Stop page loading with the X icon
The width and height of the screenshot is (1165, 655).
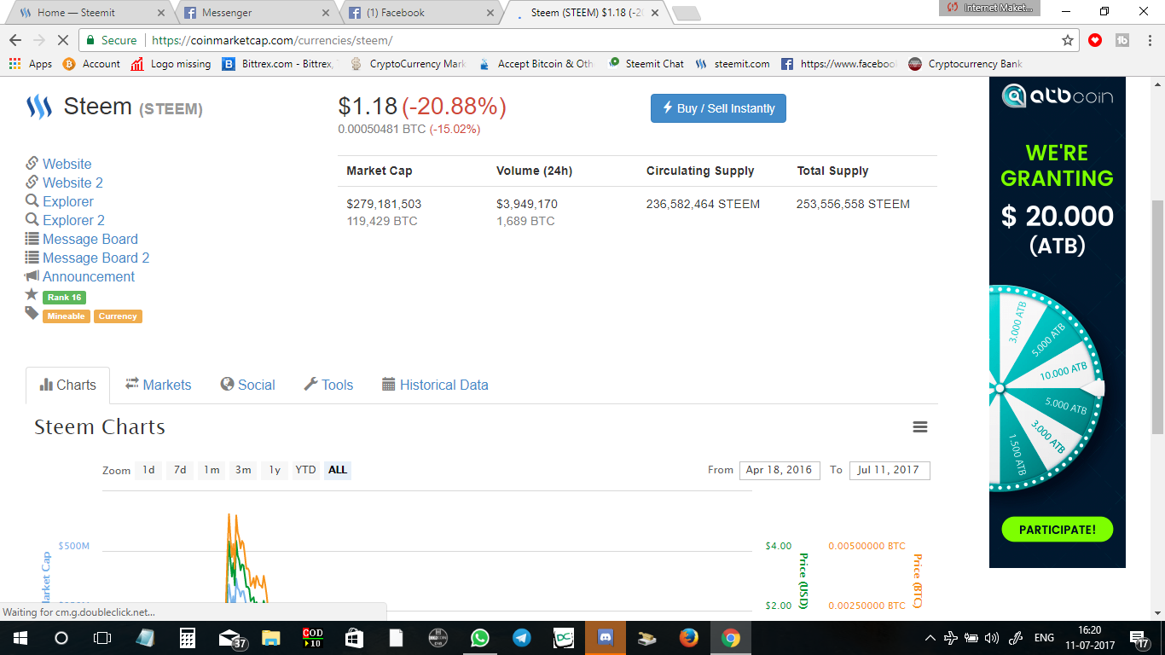(65, 40)
